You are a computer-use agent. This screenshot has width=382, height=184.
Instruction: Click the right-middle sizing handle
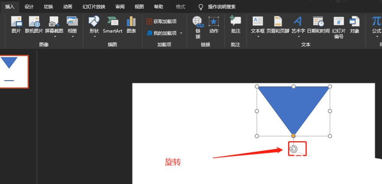[330, 111]
